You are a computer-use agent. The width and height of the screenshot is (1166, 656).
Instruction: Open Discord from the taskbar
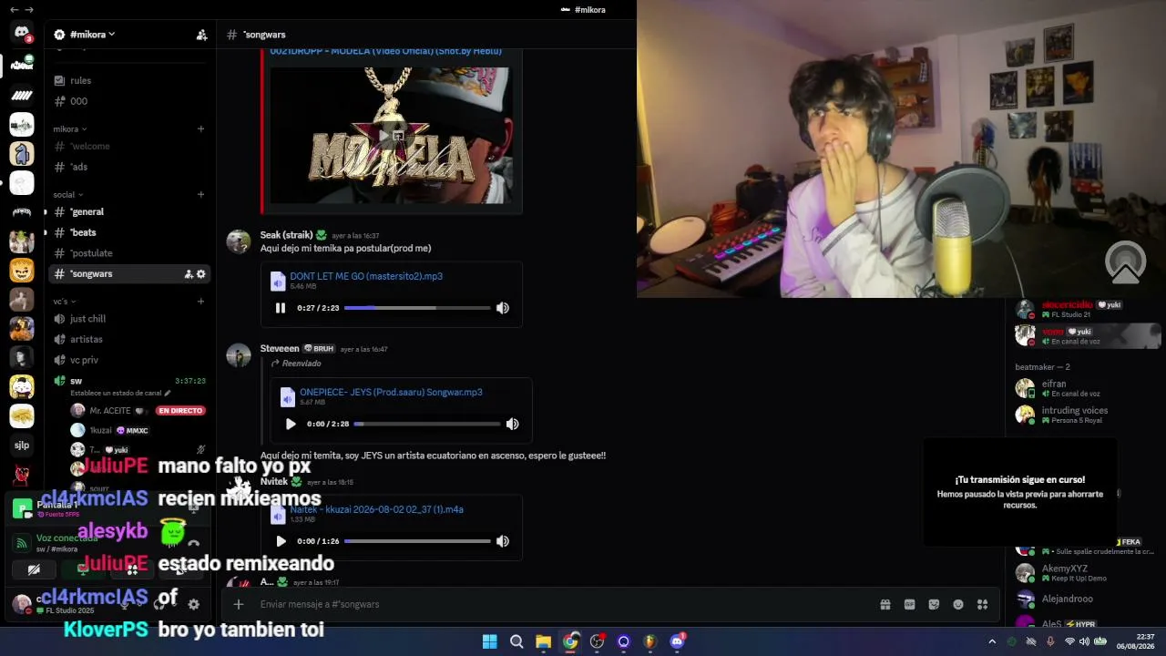coord(678,641)
